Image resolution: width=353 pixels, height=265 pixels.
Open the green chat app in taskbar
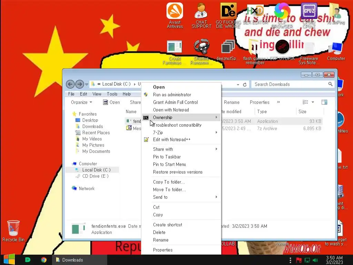(28, 260)
